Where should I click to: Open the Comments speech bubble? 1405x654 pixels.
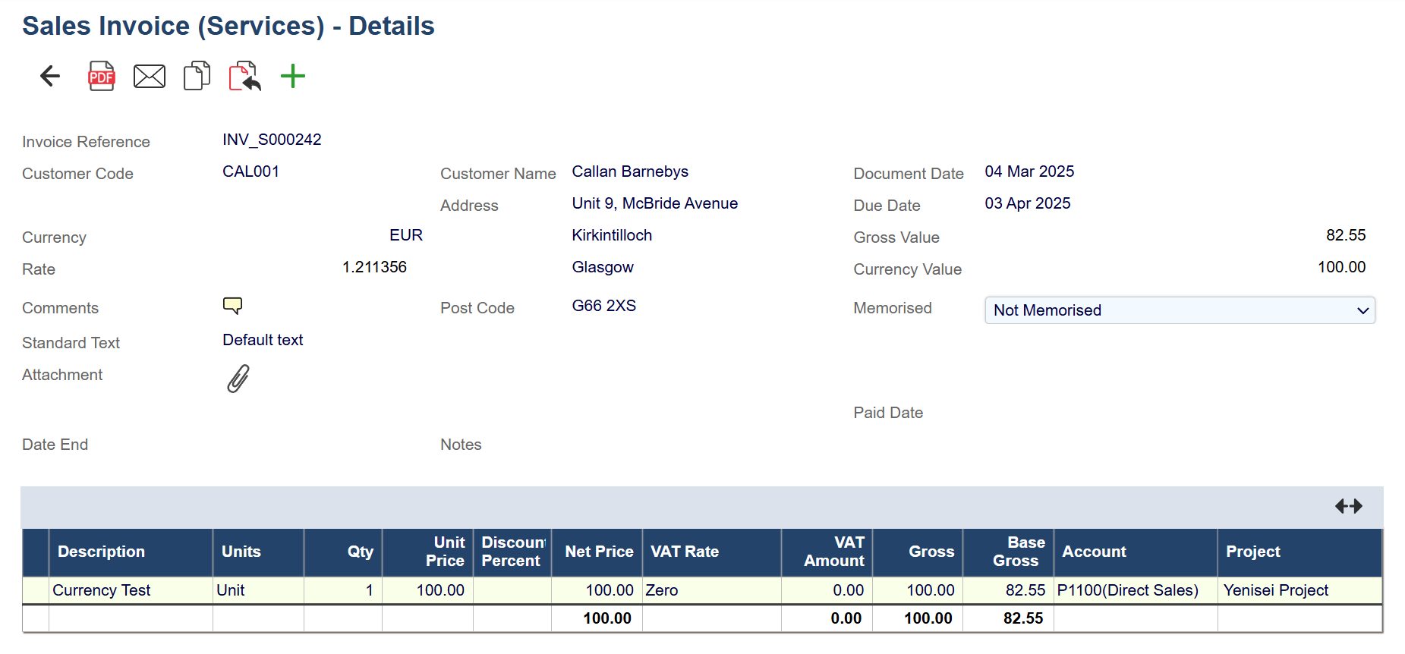[232, 306]
